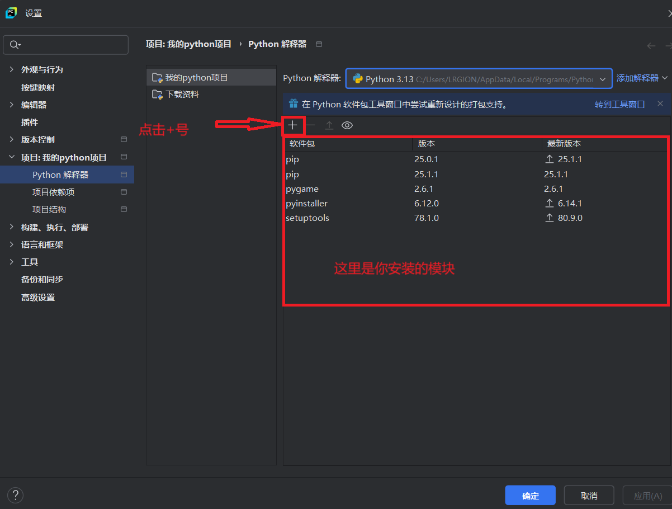This screenshot has width=672, height=509.
Task: Click the upgrade arrow next to pyinstaller 6.14.1
Action: pos(550,203)
